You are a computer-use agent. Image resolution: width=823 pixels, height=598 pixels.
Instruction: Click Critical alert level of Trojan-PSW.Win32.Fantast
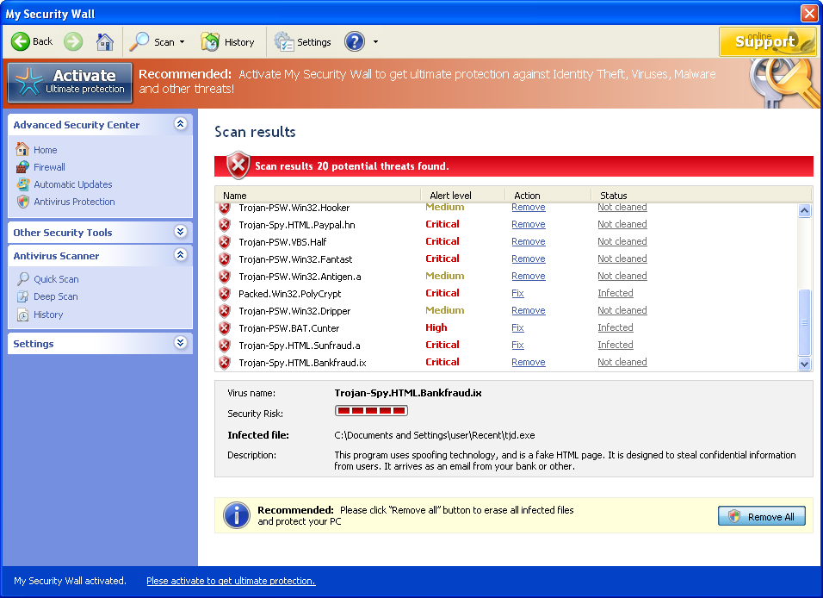pos(442,259)
